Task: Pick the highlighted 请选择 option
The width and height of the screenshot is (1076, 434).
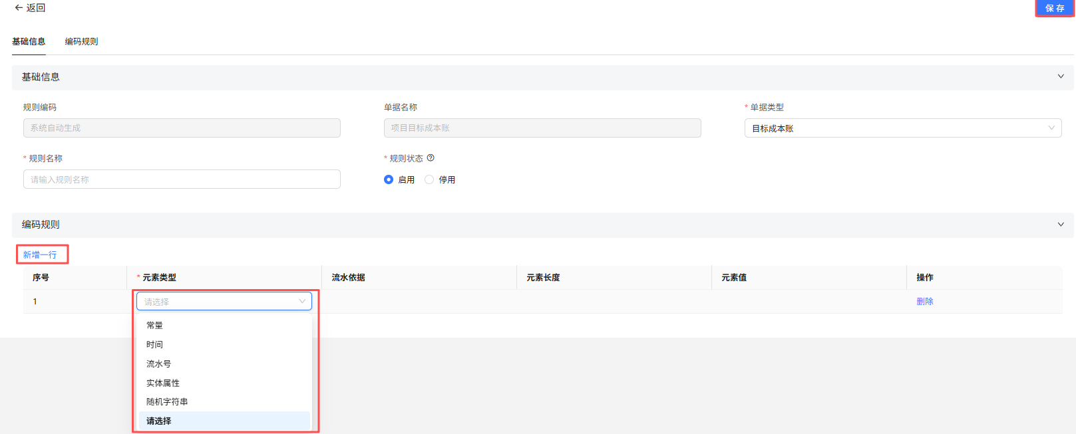Action: (x=159, y=421)
